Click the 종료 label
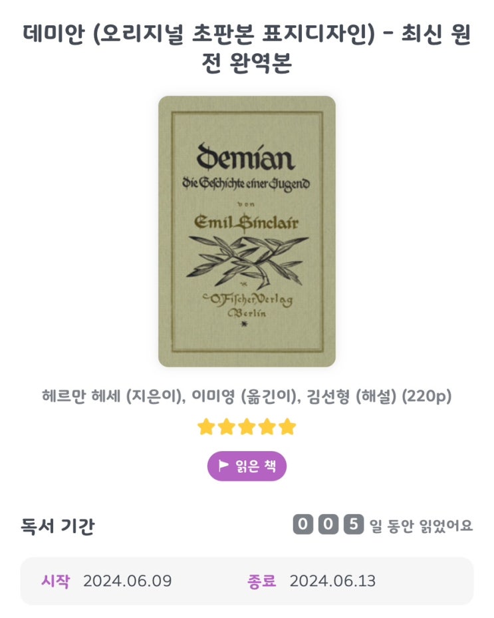Image resolution: width=494 pixels, height=618 pixels. [262, 581]
